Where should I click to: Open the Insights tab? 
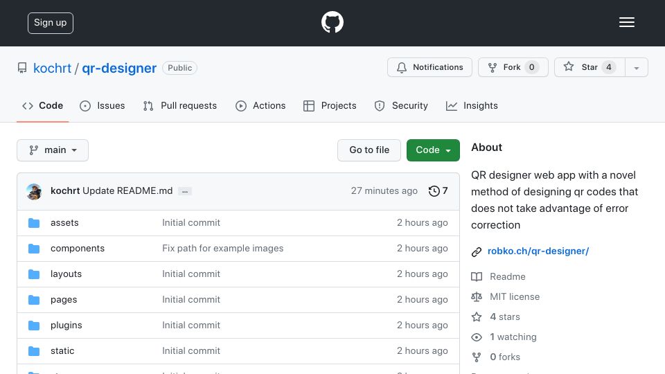472,105
